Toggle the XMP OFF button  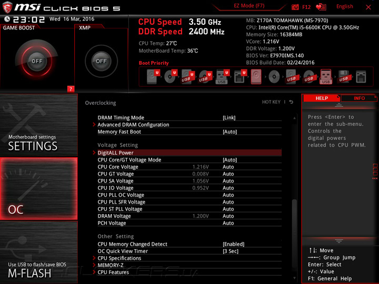coord(101,61)
